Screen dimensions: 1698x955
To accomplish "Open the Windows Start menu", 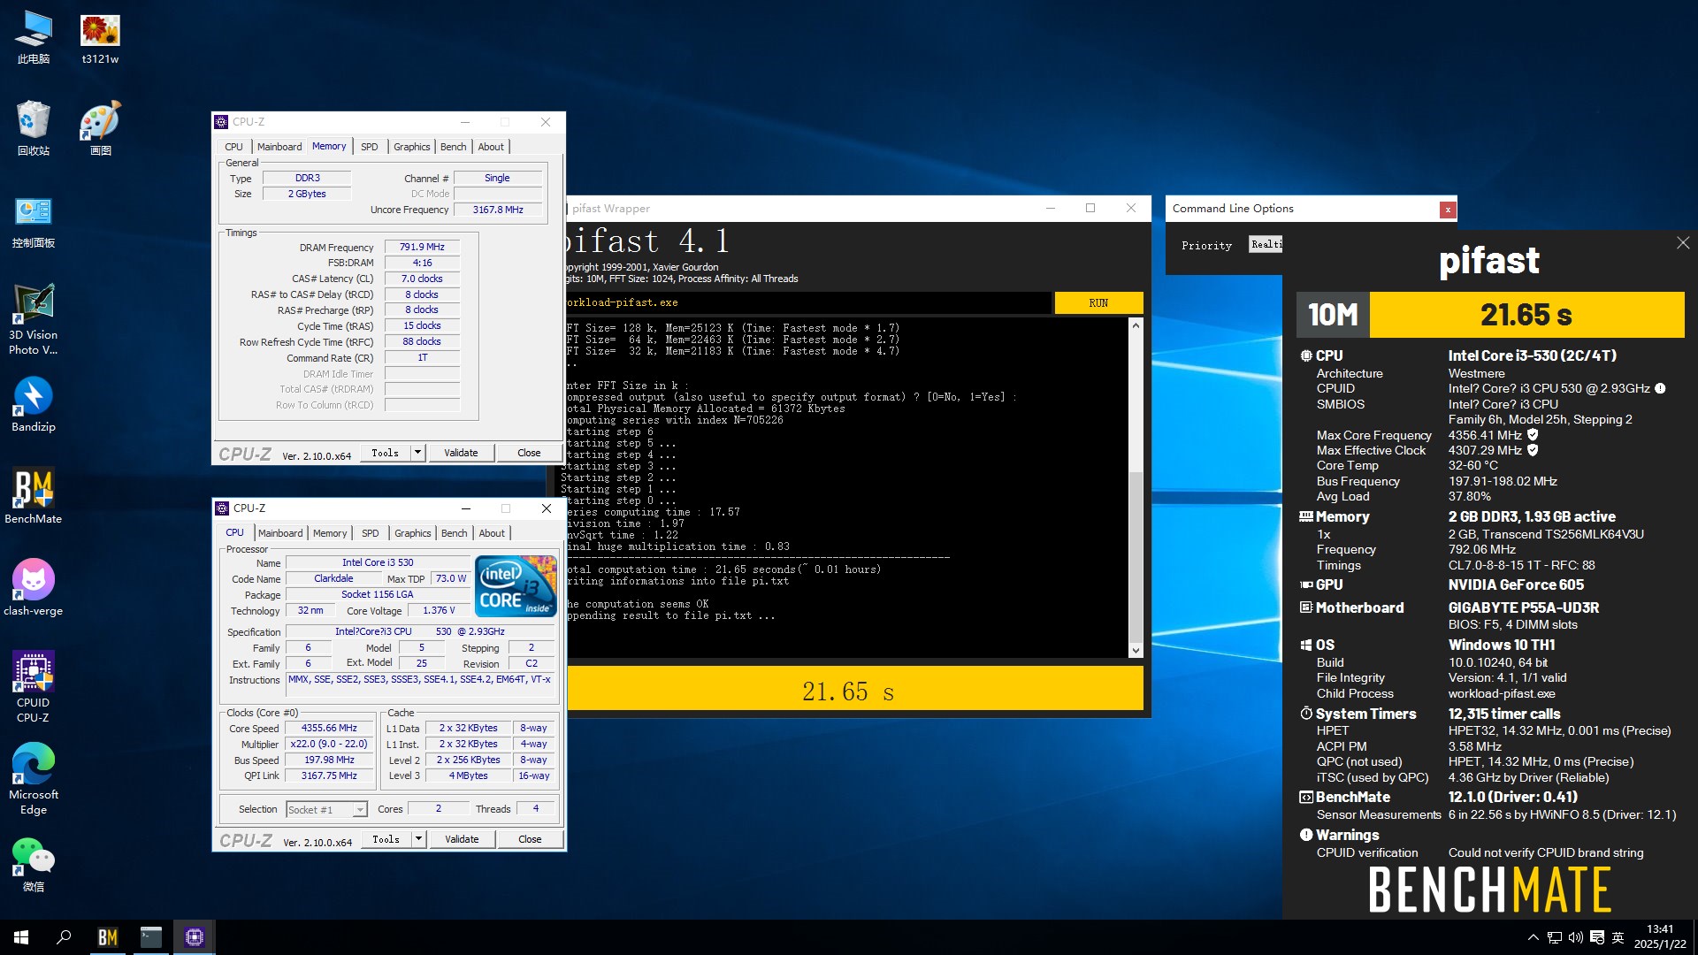I will [x=21, y=937].
